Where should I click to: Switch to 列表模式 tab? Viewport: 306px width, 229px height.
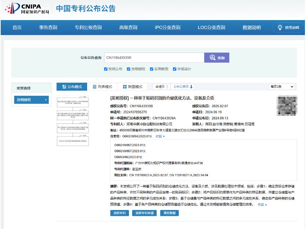point(102,87)
